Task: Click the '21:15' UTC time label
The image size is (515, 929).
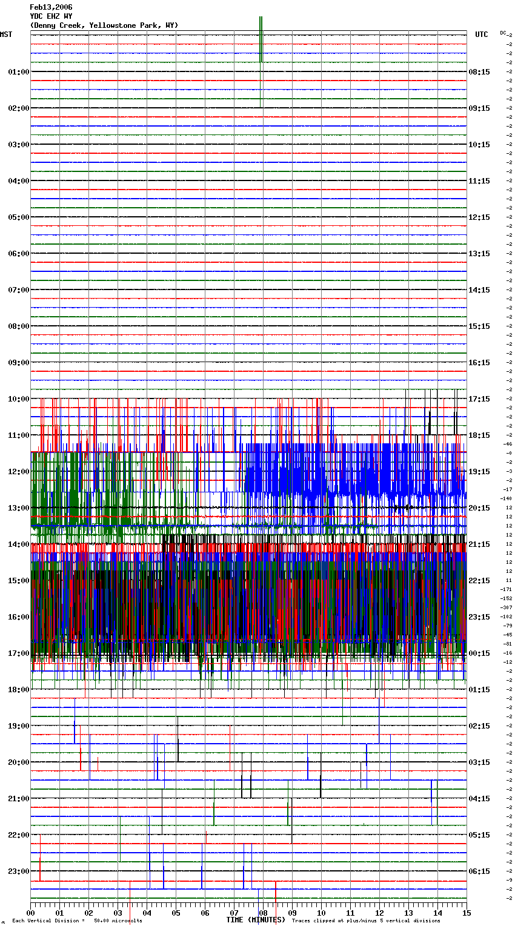Action: coord(479,544)
